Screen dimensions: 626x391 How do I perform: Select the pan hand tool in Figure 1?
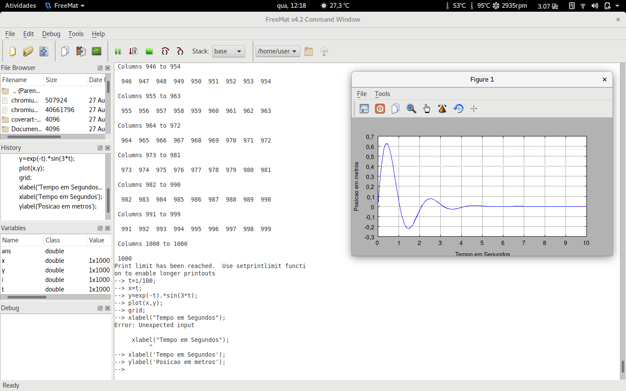pyautogui.click(x=427, y=109)
